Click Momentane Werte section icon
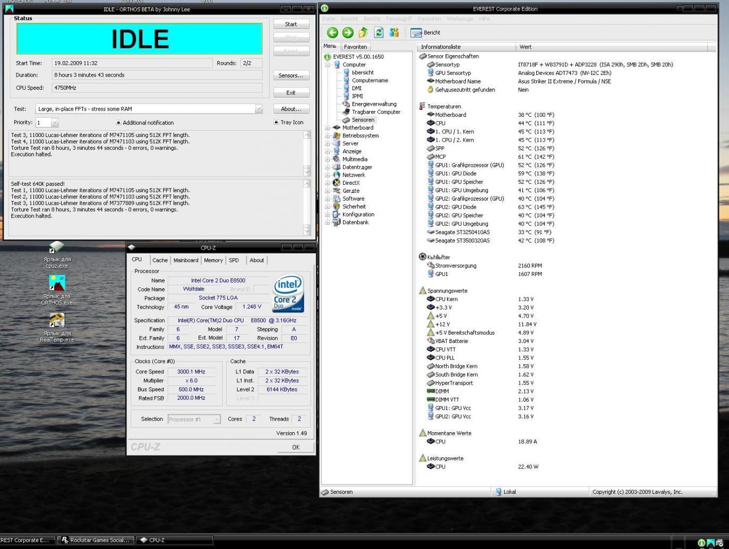Screen dimensions: 729x549 click(423, 433)
